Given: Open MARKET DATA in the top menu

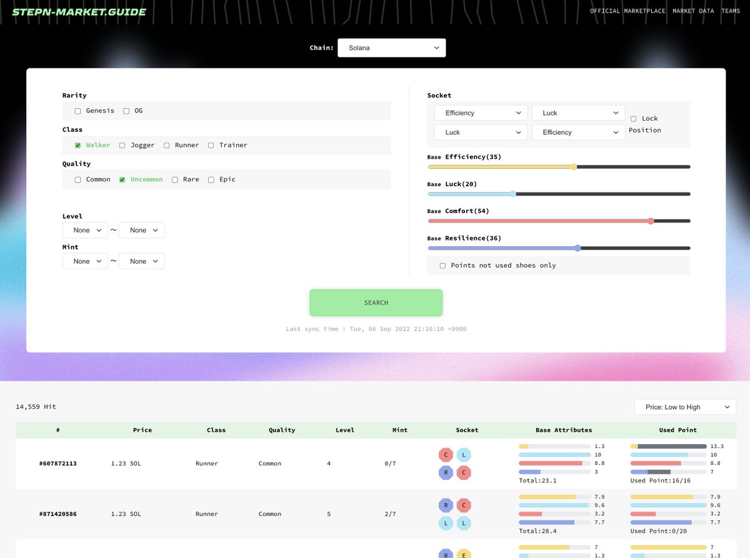Looking at the screenshot, I should coord(693,11).
